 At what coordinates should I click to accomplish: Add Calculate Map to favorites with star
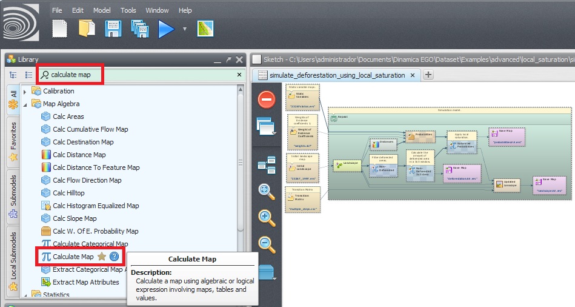pos(102,257)
